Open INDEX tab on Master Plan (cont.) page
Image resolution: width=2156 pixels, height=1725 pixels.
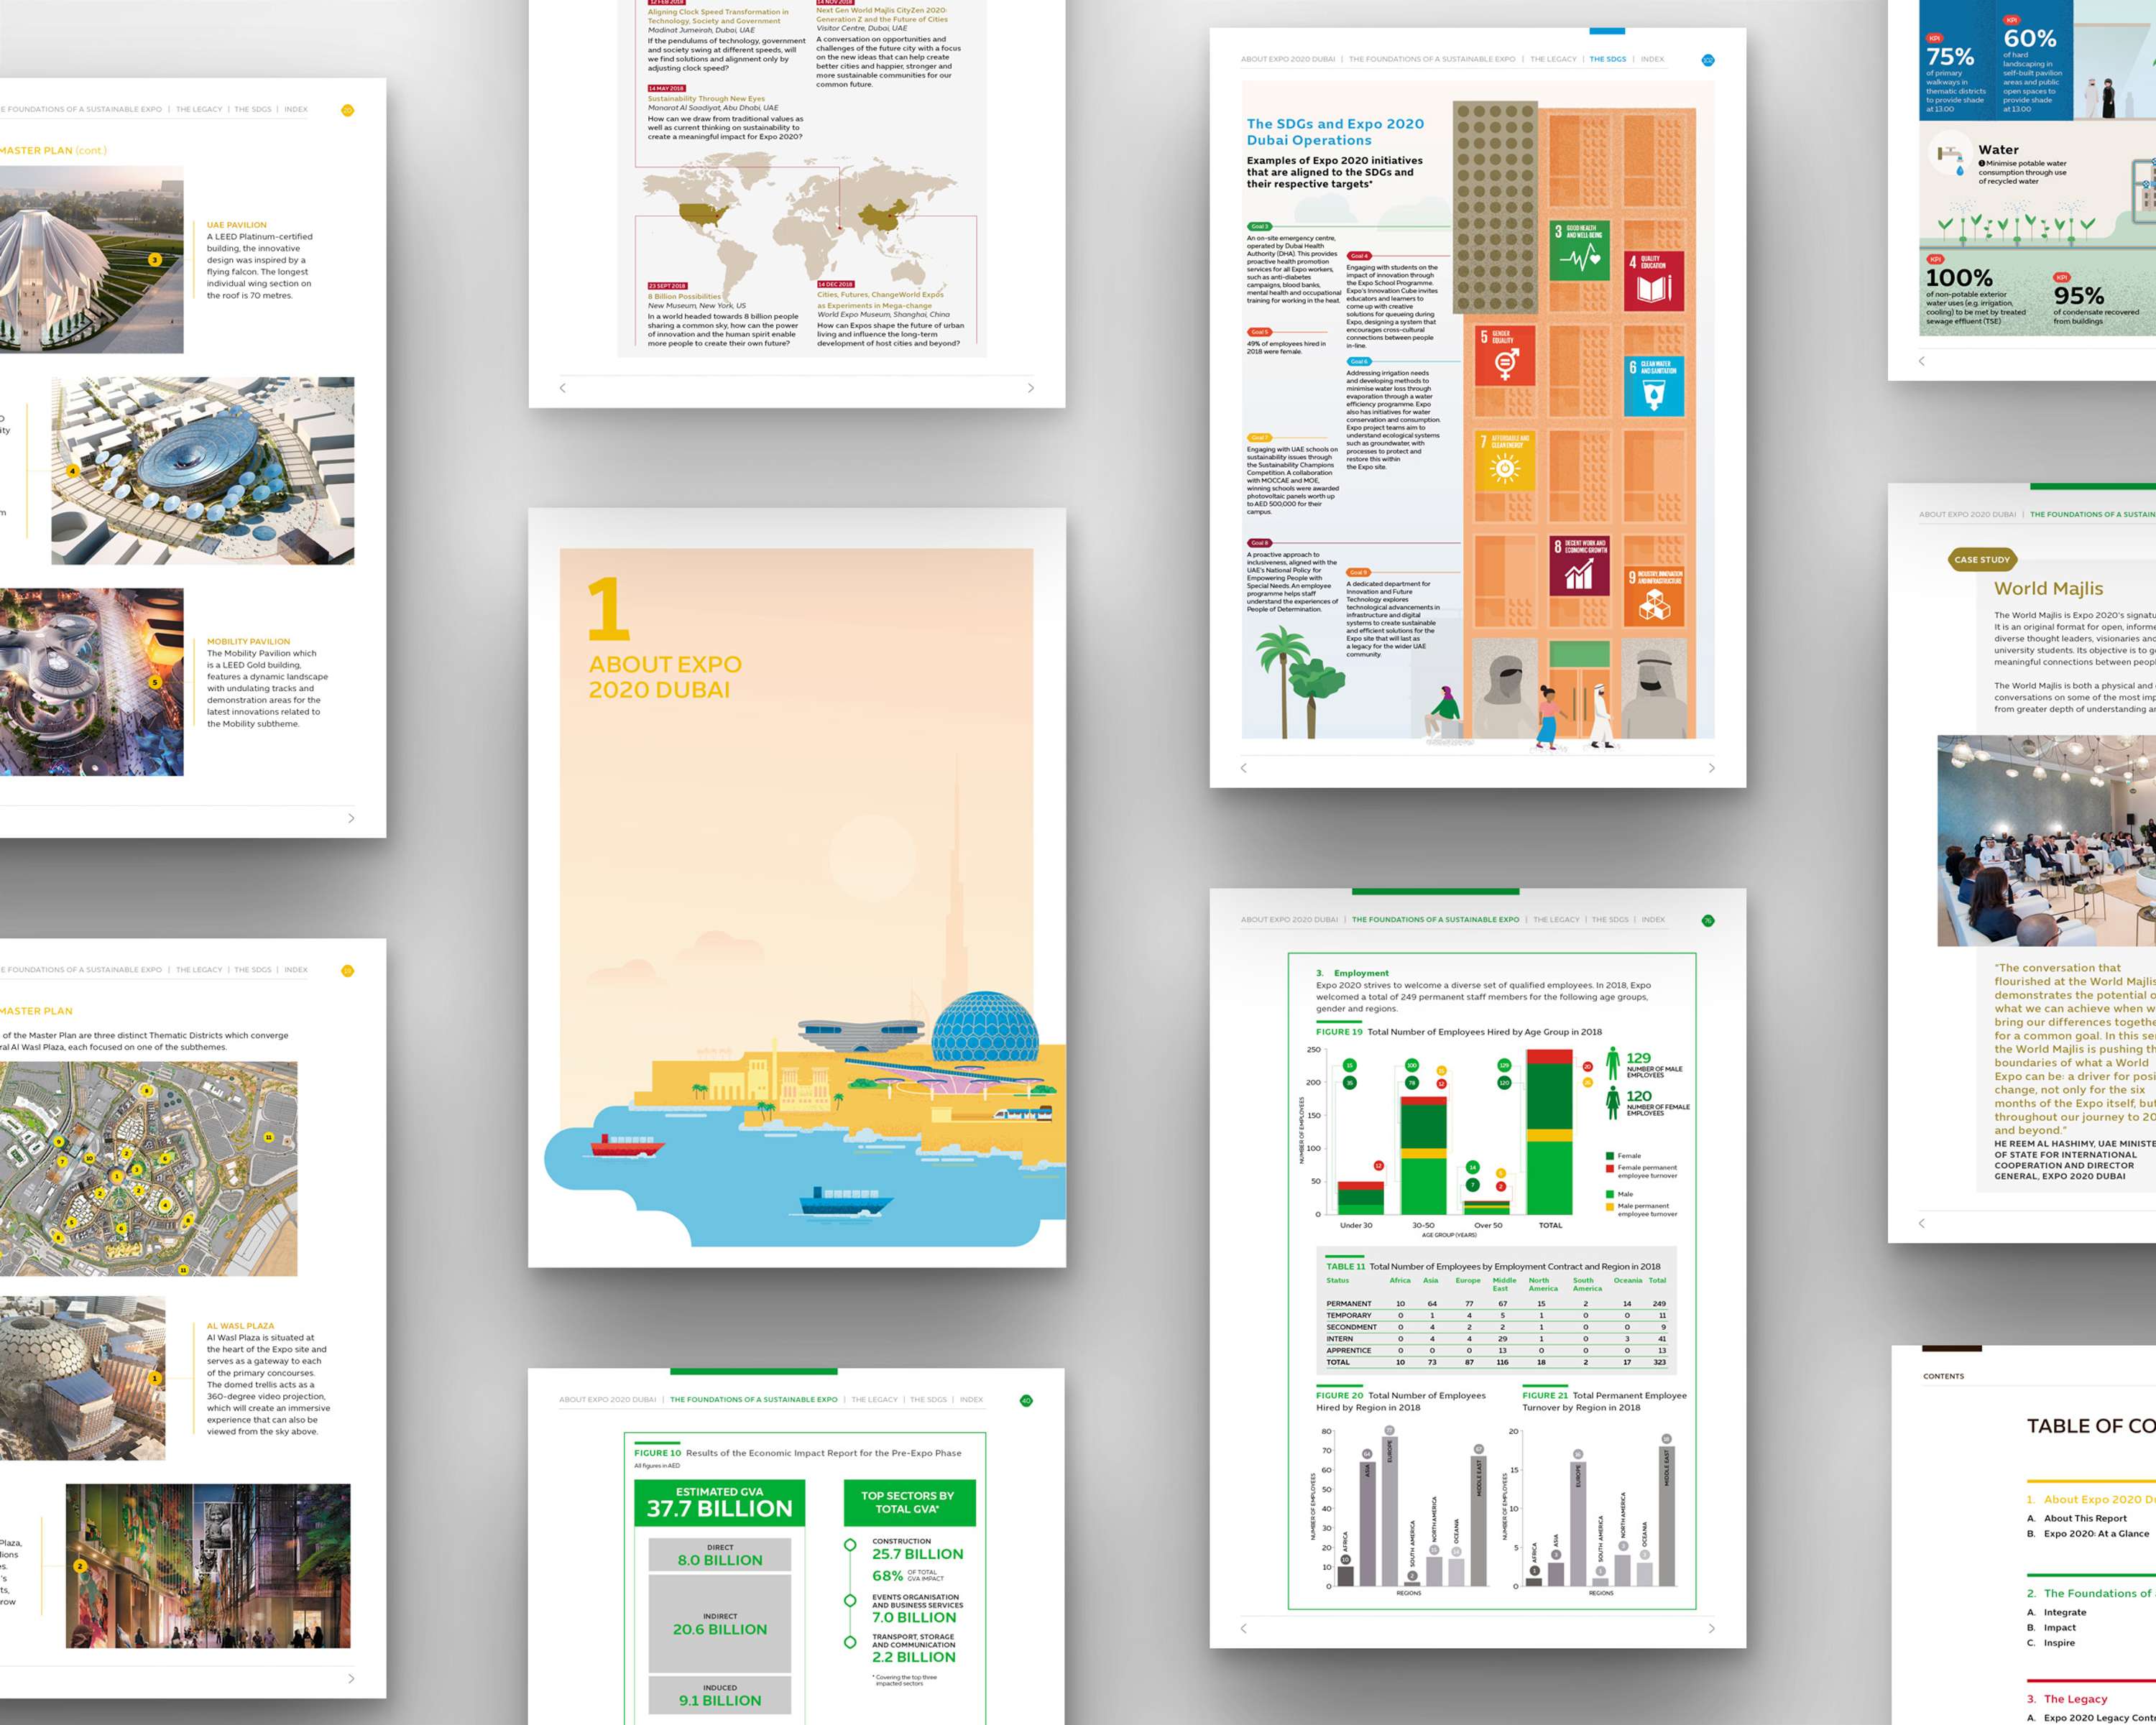click(296, 109)
